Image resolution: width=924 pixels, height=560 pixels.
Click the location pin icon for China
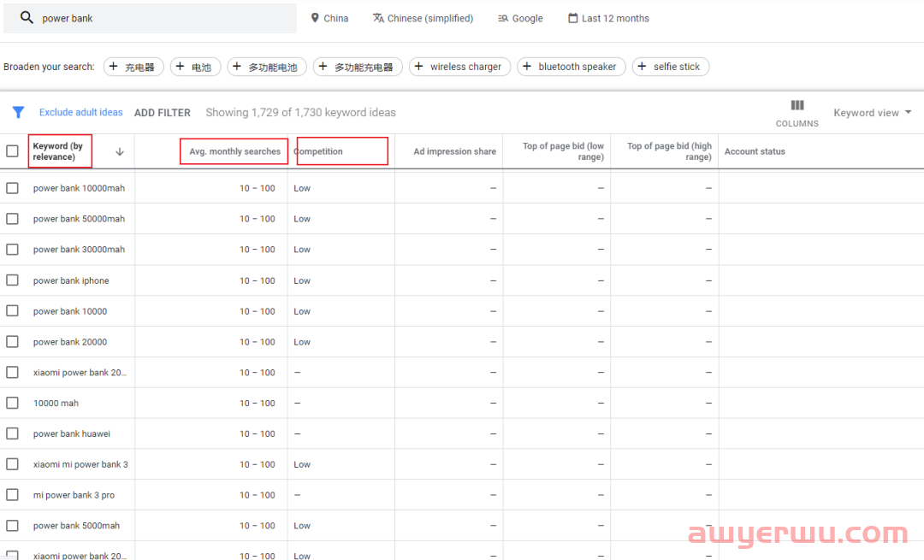tap(315, 18)
